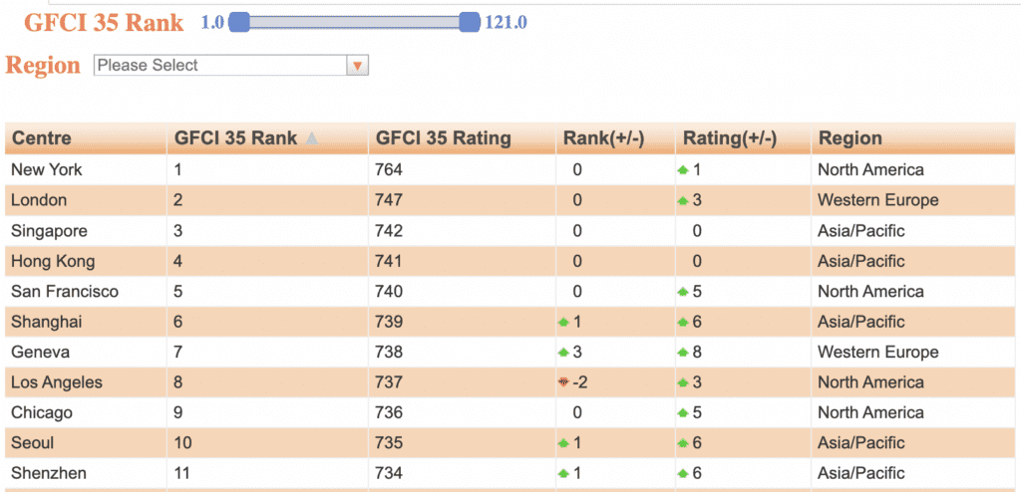Click the slider minimum label 1.0
Viewport: 1021px width, 492px height.
212,23
